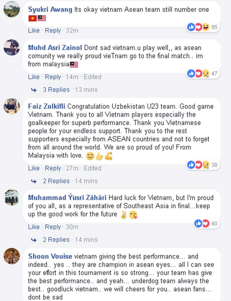The height and width of the screenshot is (301, 231).
Task: Open Muhd Asri Zainol's avatar
Action: coord(12,47)
